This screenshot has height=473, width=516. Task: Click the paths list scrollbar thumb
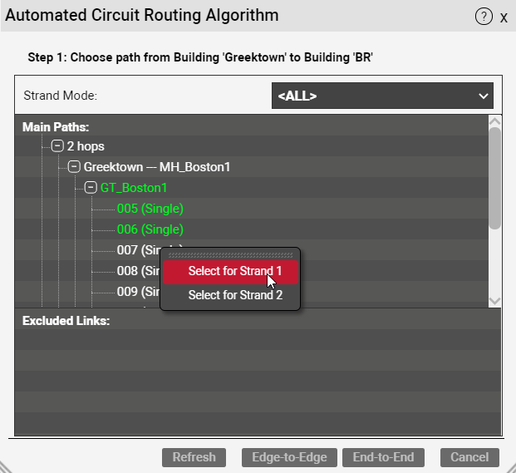[494, 177]
